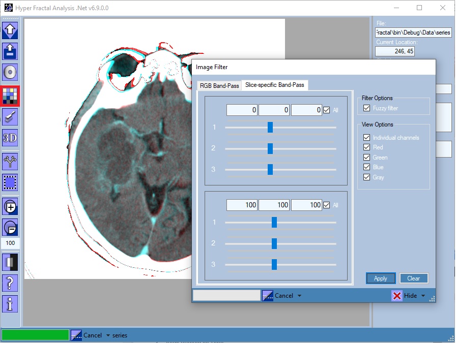Uncheck the Fuzzy filter checkbox
Screen dimensions: 456x343
[366, 108]
